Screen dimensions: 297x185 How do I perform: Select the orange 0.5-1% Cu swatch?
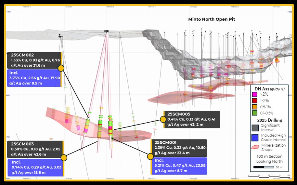(255, 107)
